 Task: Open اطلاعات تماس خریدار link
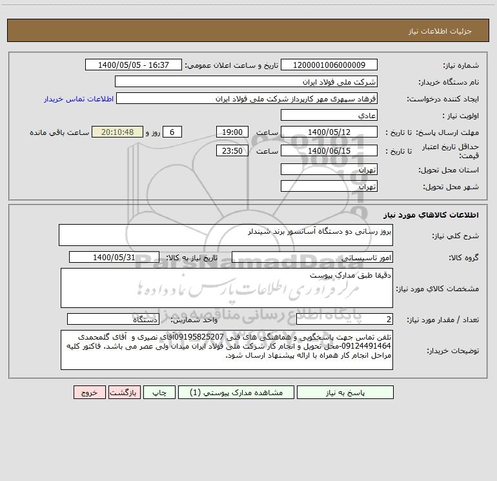pyautogui.click(x=79, y=99)
